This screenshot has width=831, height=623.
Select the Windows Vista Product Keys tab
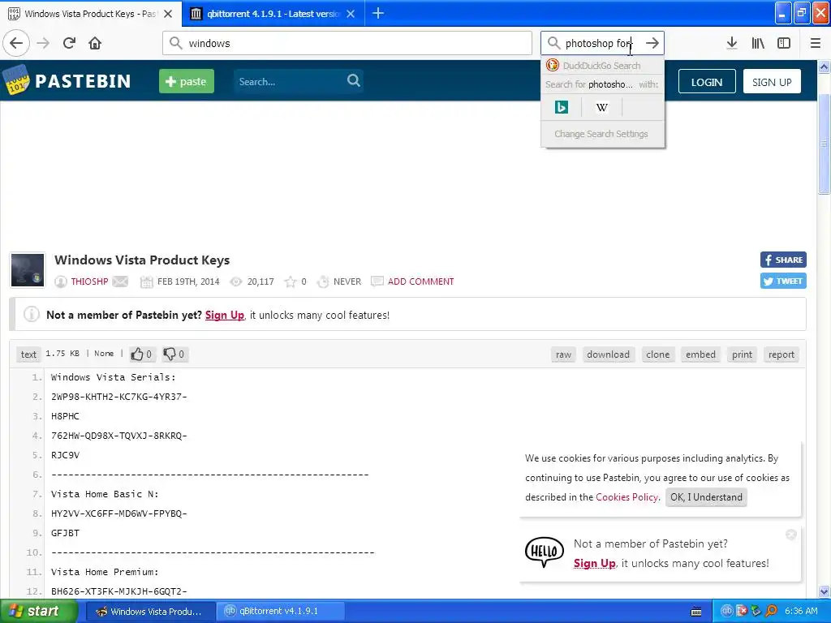(91, 14)
